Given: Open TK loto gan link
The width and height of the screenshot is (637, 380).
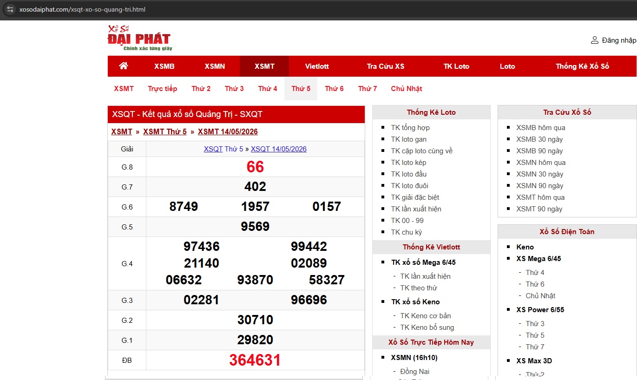Looking at the screenshot, I should point(409,139).
